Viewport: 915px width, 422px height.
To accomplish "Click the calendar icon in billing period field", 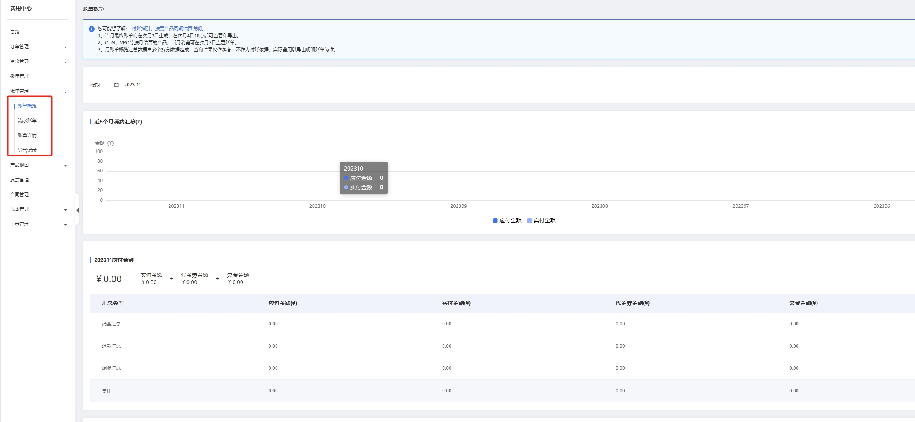I will tap(116, 85).
